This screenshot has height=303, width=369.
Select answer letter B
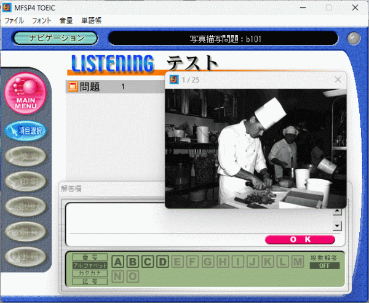coord(133,262)
